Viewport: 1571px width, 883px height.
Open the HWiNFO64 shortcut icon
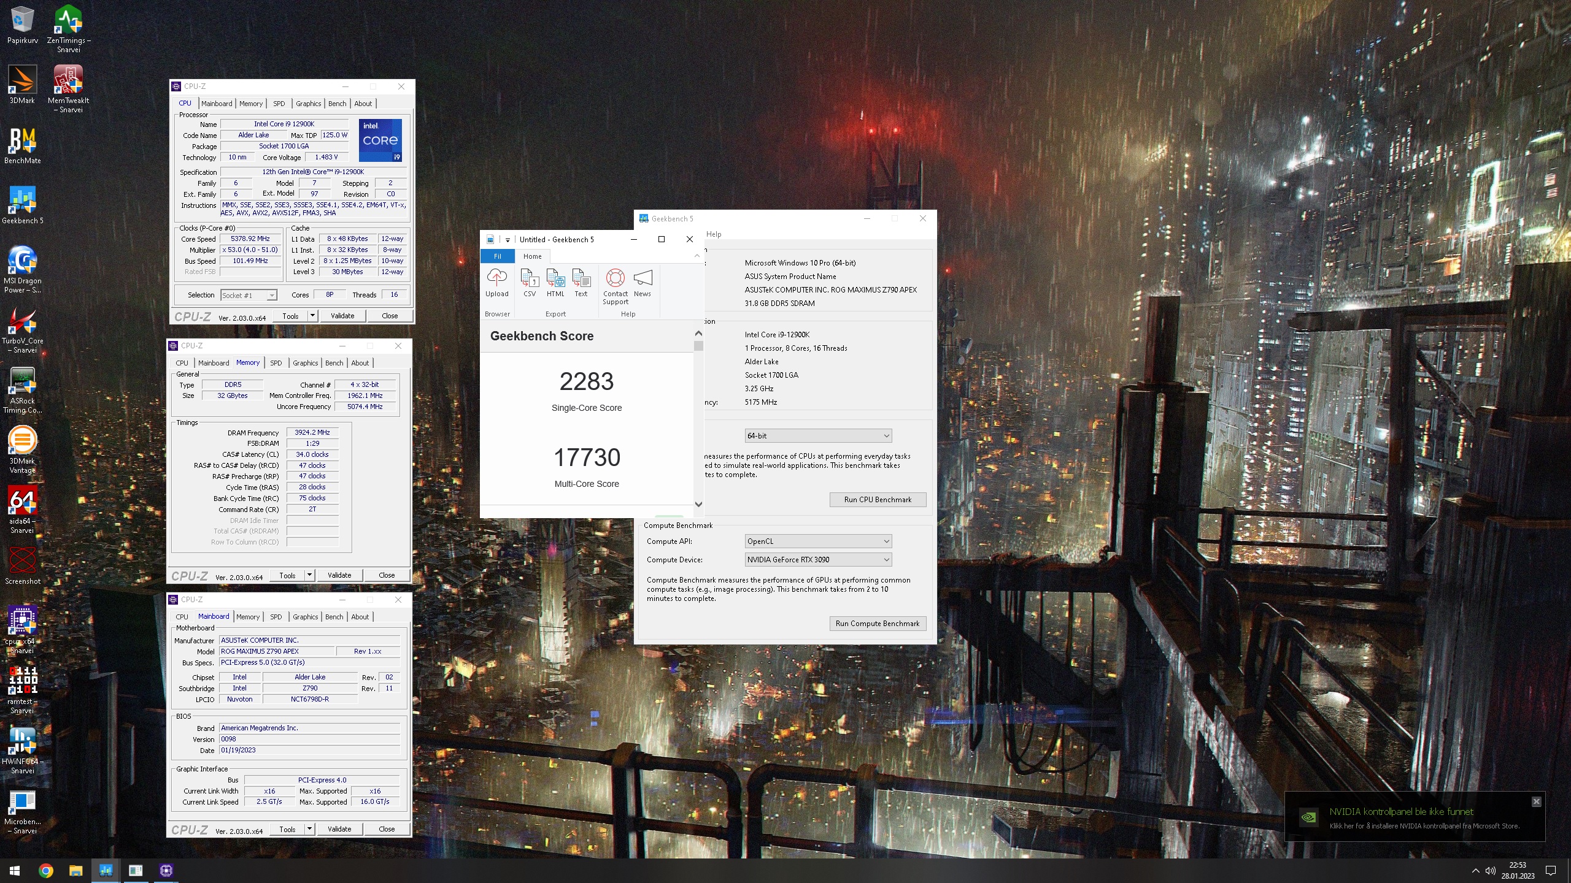(23, 751)
